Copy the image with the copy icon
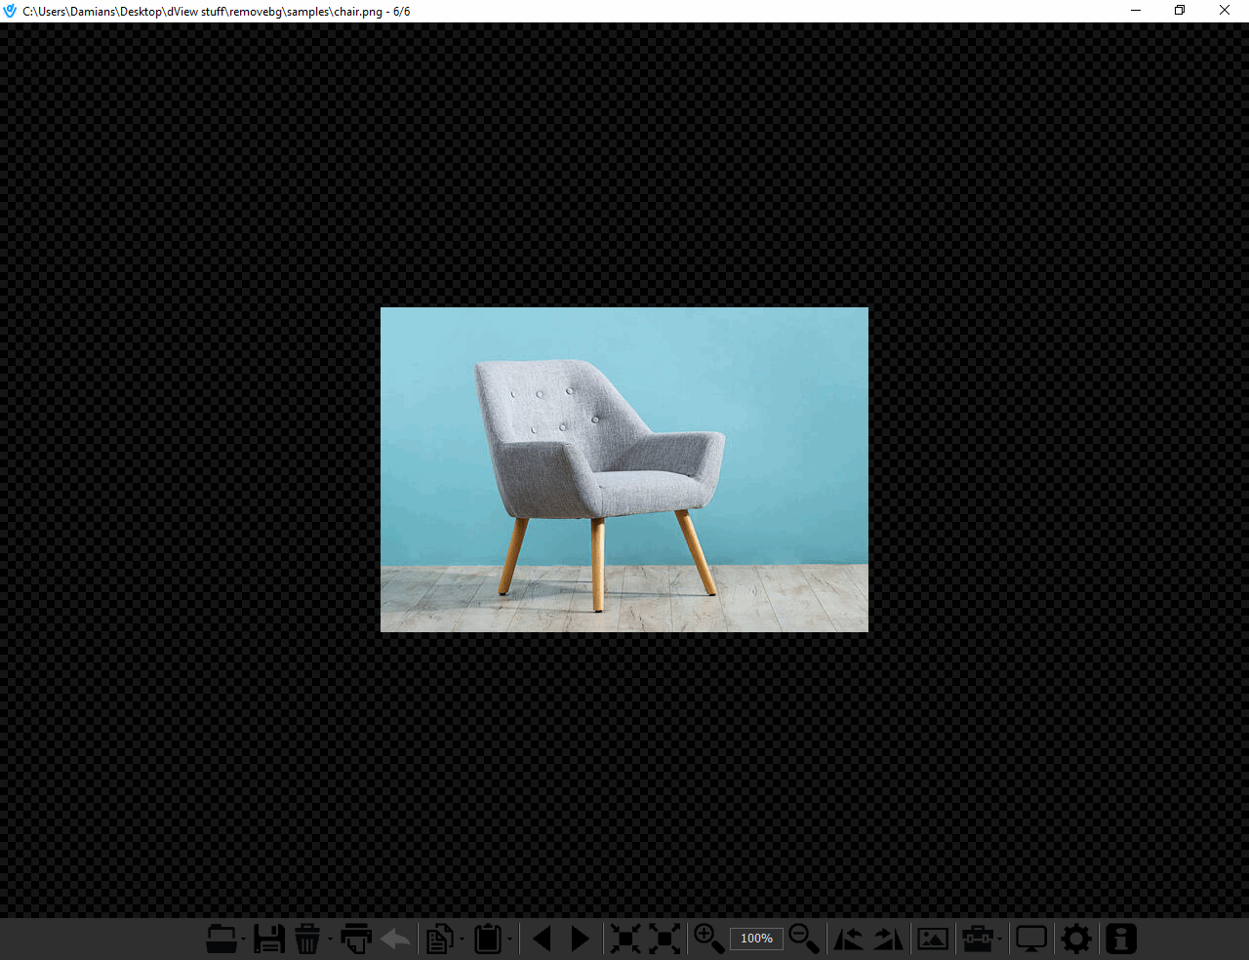Screen dimensions: 1249x960 (x=440, y=939)
